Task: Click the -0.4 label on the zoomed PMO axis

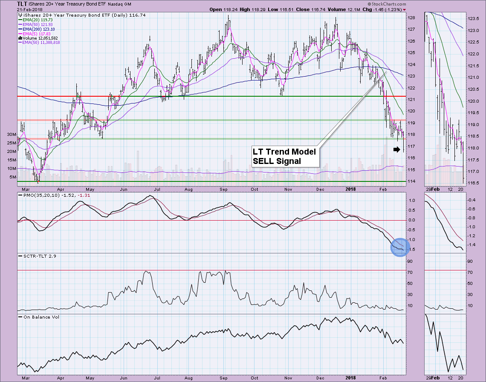Action: [472, 200]
